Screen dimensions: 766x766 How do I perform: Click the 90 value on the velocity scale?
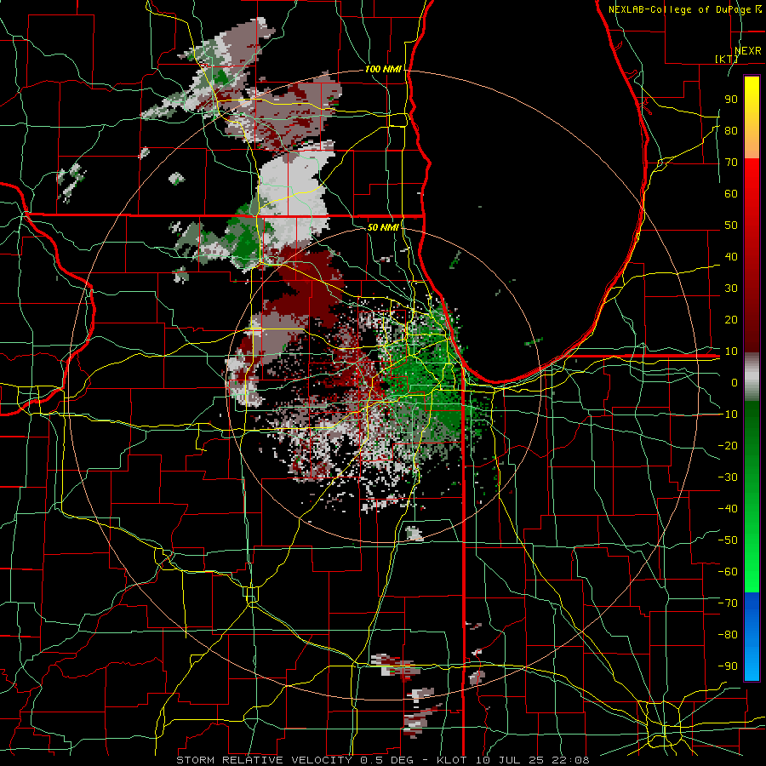[731, 100]
